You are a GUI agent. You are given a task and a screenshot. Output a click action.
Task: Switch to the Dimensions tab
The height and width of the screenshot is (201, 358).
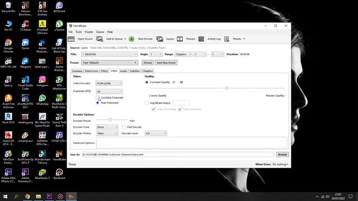click(x=92, y=71)
